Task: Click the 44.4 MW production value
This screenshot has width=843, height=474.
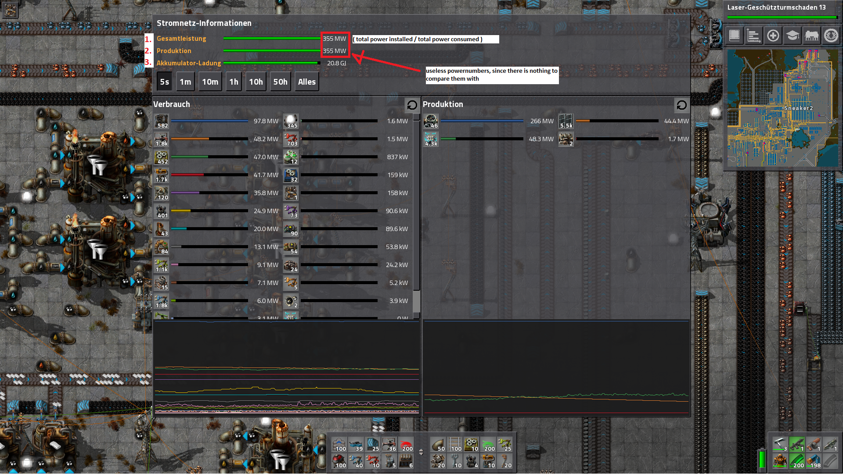Action: coord(676,121)
